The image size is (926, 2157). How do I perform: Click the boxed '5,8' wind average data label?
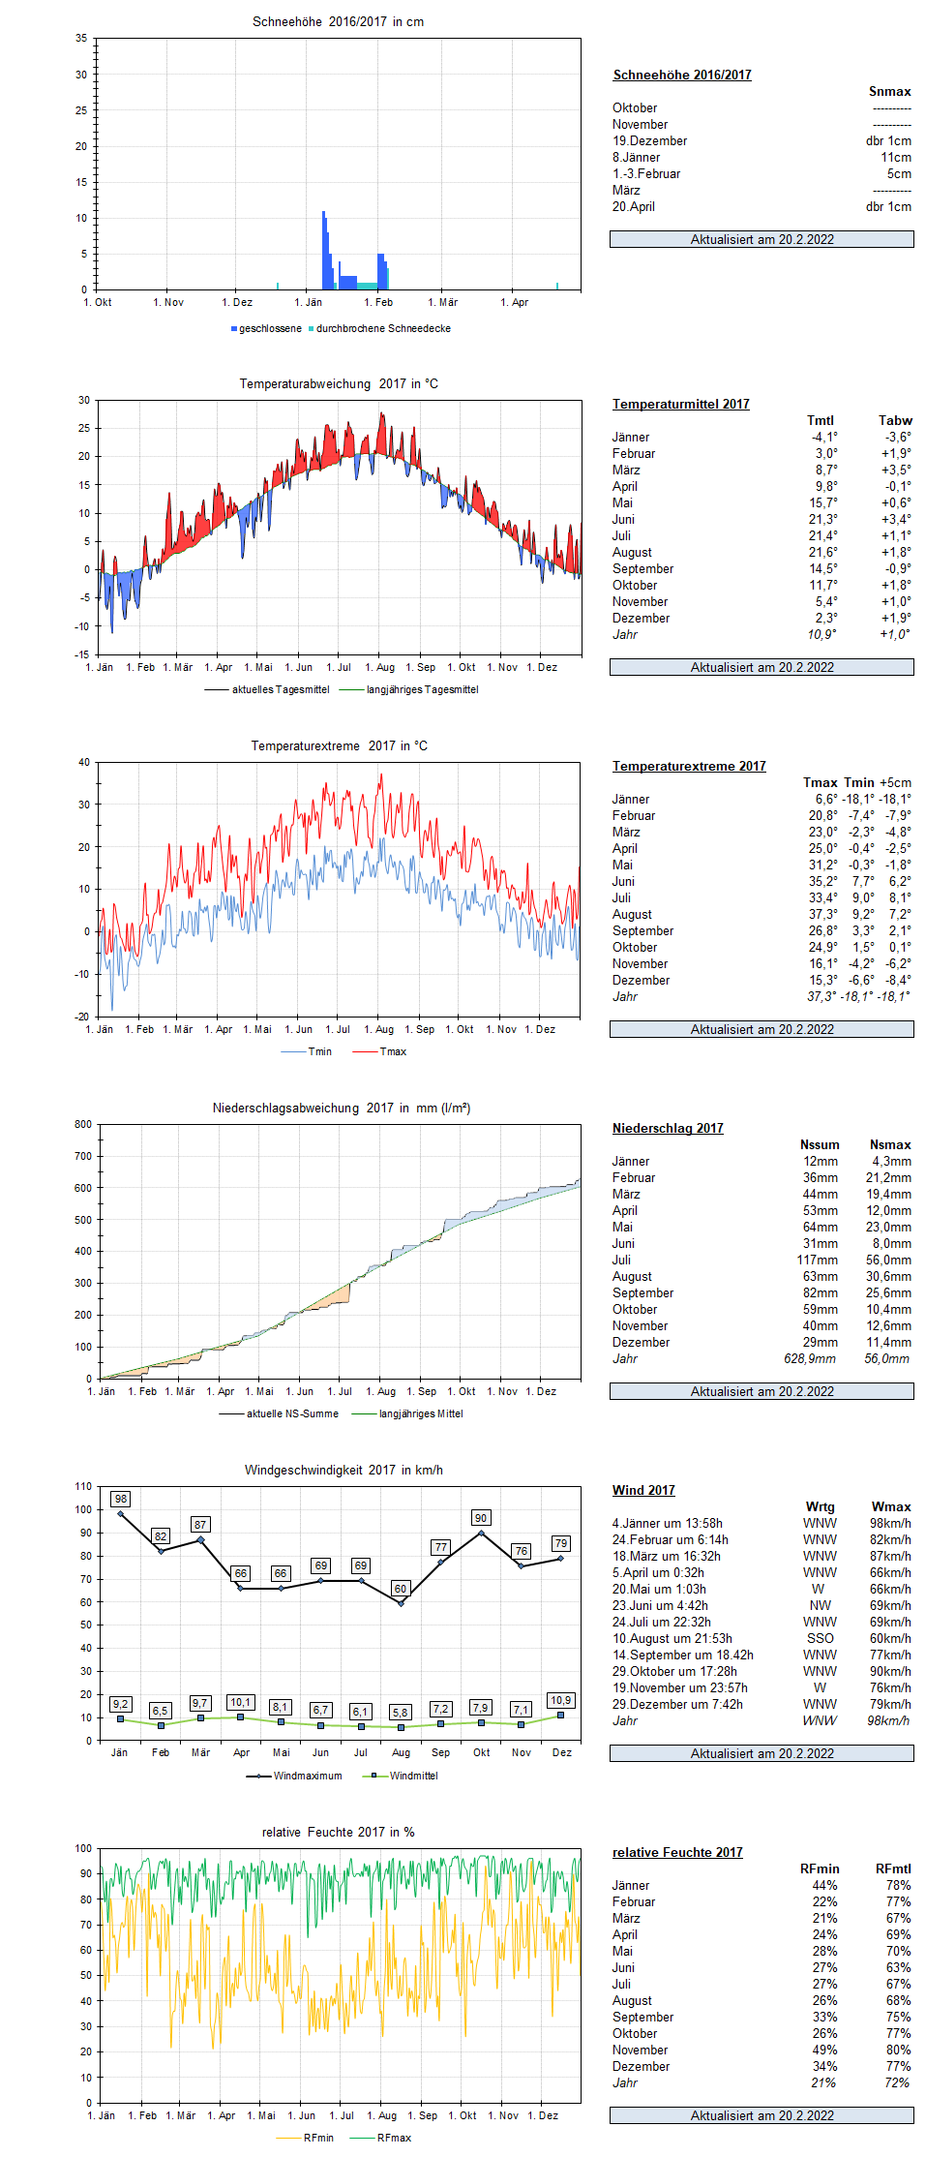pyautogui.click(x=400, y=1713)
